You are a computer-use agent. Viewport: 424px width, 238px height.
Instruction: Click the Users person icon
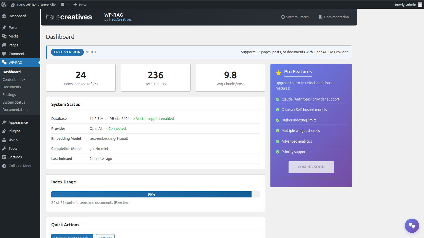coord(4,140)
